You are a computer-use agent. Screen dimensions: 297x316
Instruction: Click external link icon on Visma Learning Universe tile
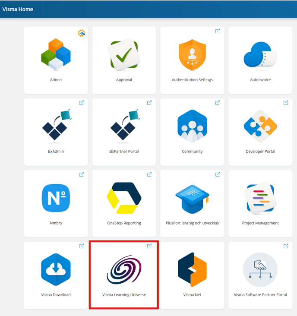pos(149,246)
